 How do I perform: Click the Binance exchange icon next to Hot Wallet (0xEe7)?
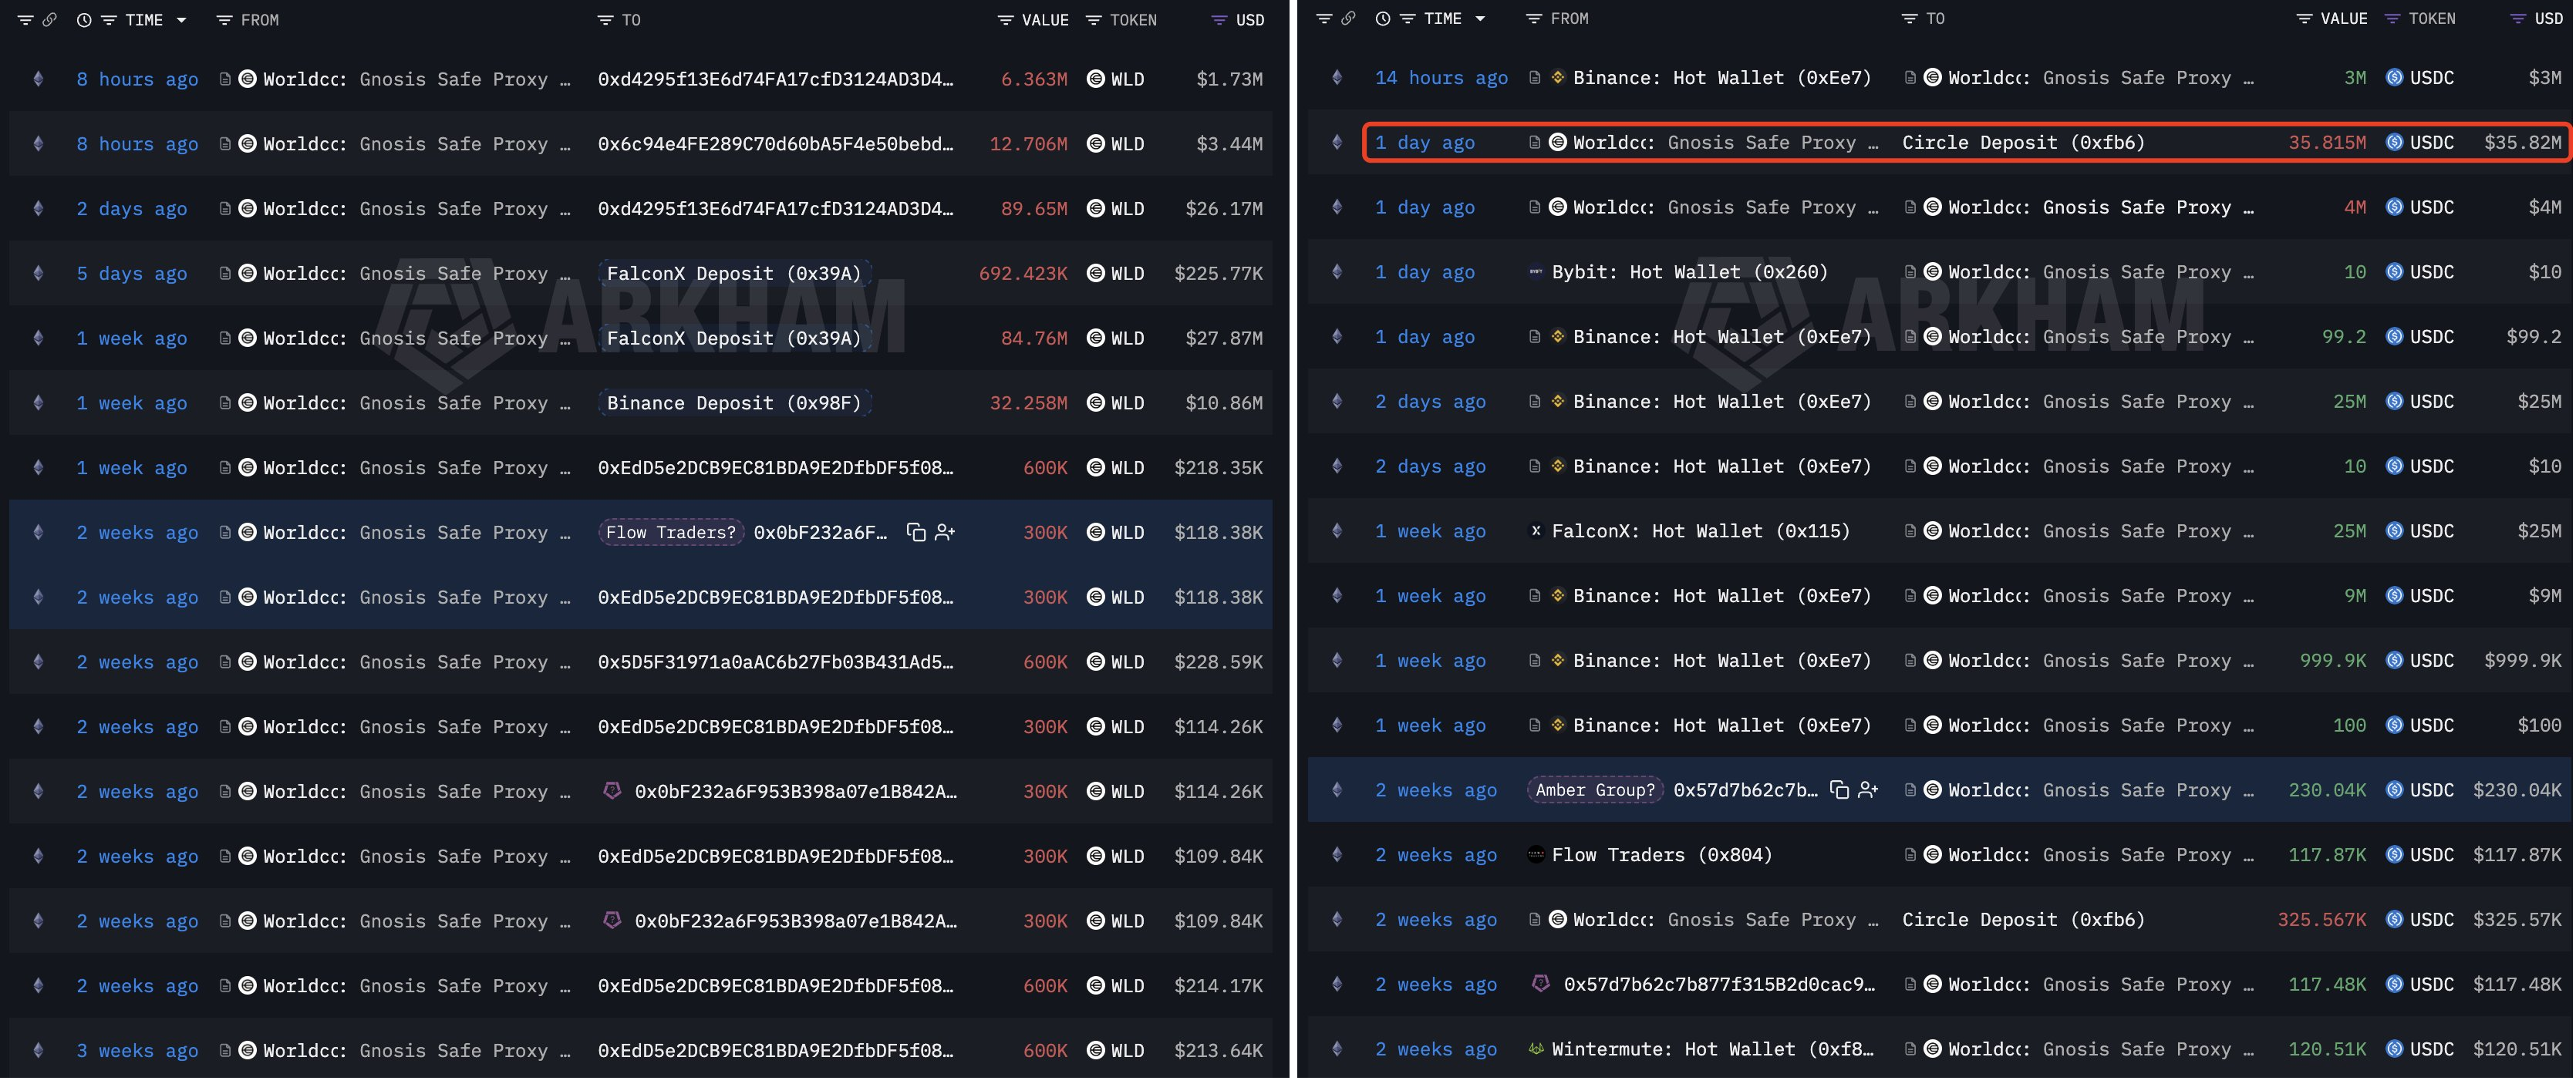1557,78
